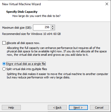
Task: Increase disk size with the up arrow
Action: point(53,26)
